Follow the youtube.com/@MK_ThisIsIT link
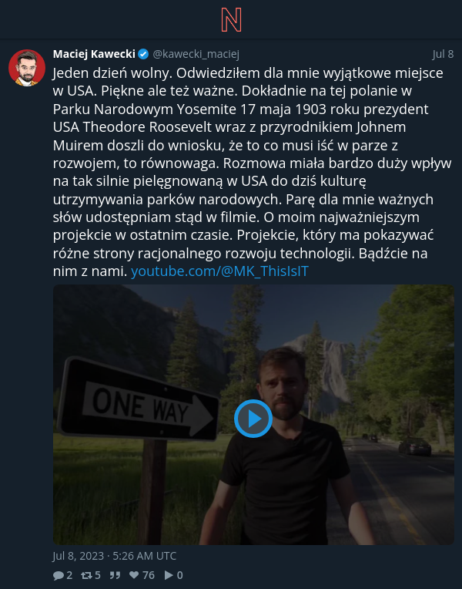This screenshot has width=462, height=589. click(219, 271)
